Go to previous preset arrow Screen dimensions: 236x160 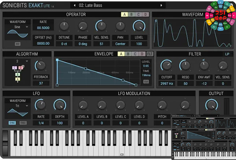pos(75,5)
